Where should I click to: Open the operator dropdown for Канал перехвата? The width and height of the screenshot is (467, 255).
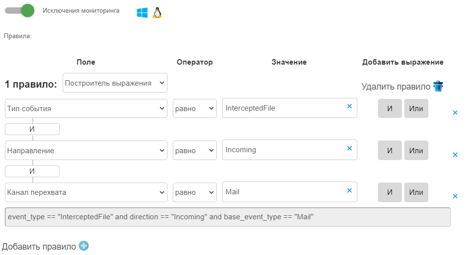194,192
